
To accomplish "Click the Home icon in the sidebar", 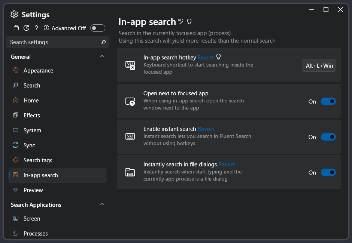I will [15, 100].
